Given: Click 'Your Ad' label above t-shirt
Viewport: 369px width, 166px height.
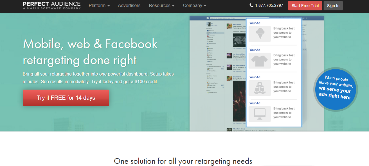Looking at the screenshot, I should coord(255,50).
